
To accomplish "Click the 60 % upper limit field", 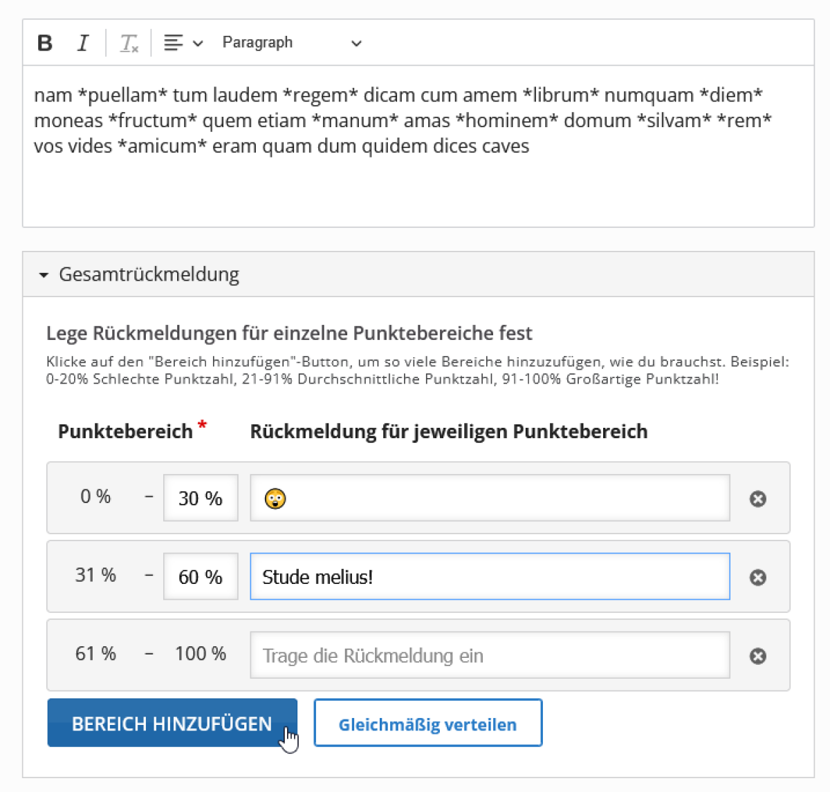I will tap(201, 577).
